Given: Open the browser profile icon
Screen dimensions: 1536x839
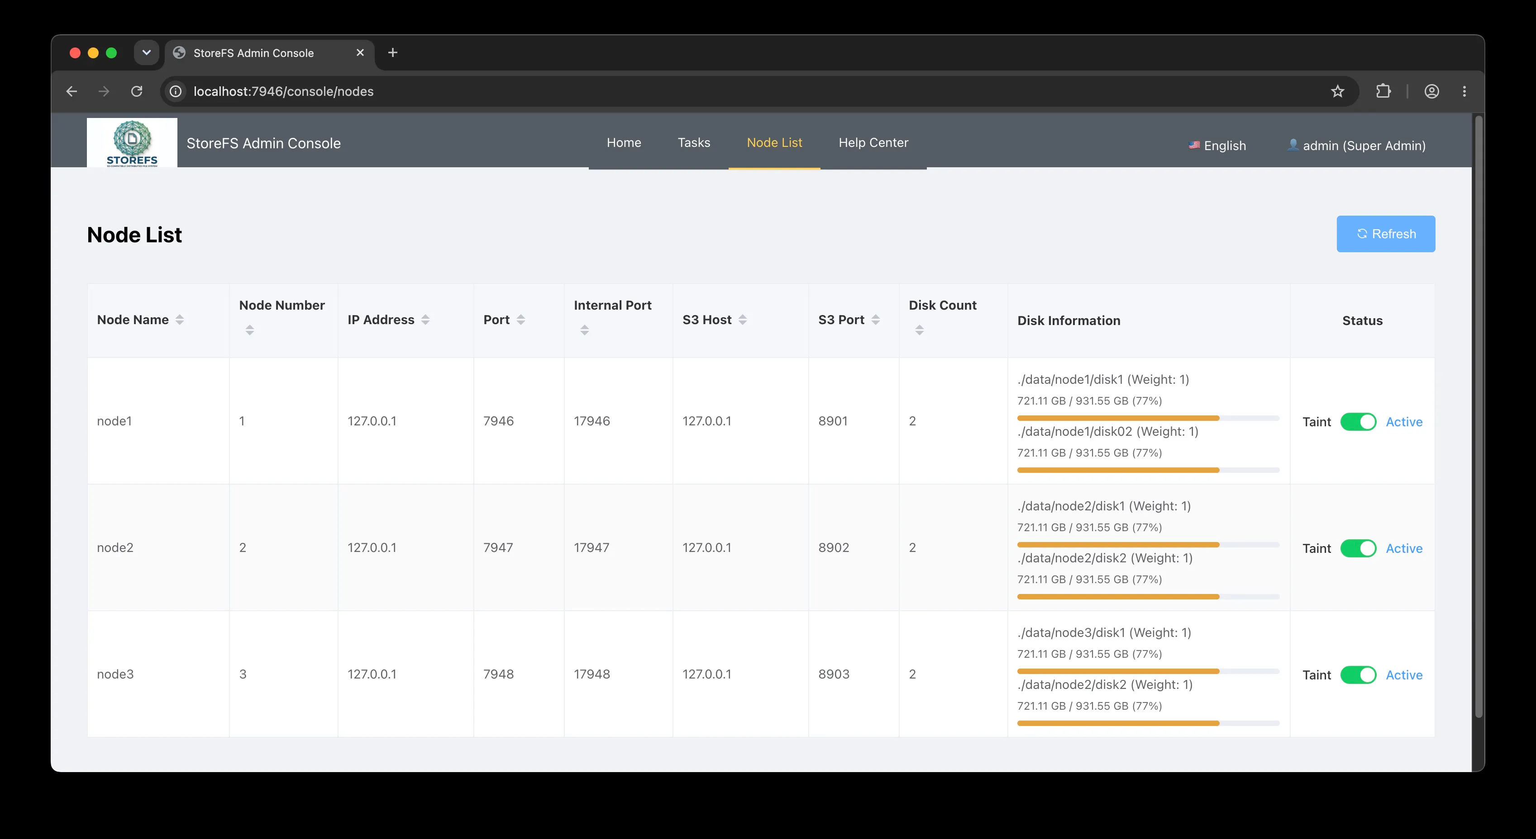Looking at the screenshot, I should [x=1431, y=91].
